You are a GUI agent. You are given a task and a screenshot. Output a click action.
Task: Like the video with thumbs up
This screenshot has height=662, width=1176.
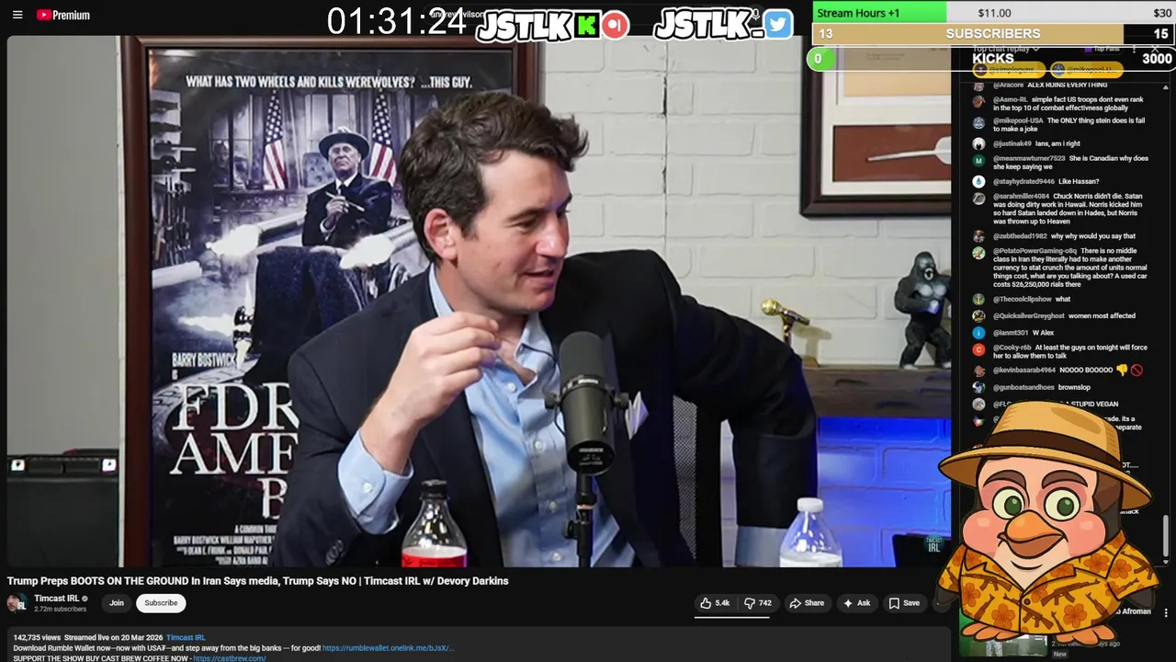click(715, 603)
